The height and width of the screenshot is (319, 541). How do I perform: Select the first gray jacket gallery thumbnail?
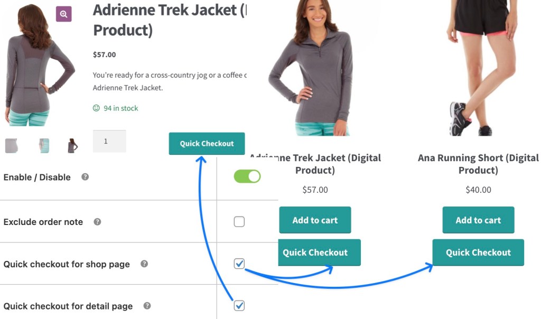pos(12,146)
